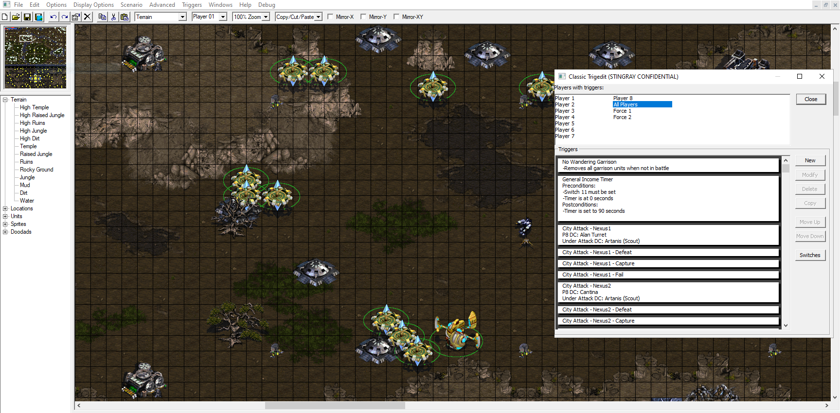Open the Debug menu
Screen dimensions: 840x413
[x=267, y=5]
